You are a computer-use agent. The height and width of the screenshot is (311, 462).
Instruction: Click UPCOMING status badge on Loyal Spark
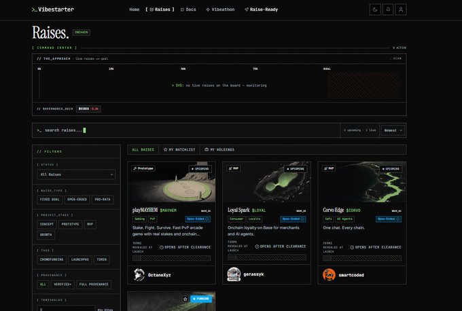296,169
